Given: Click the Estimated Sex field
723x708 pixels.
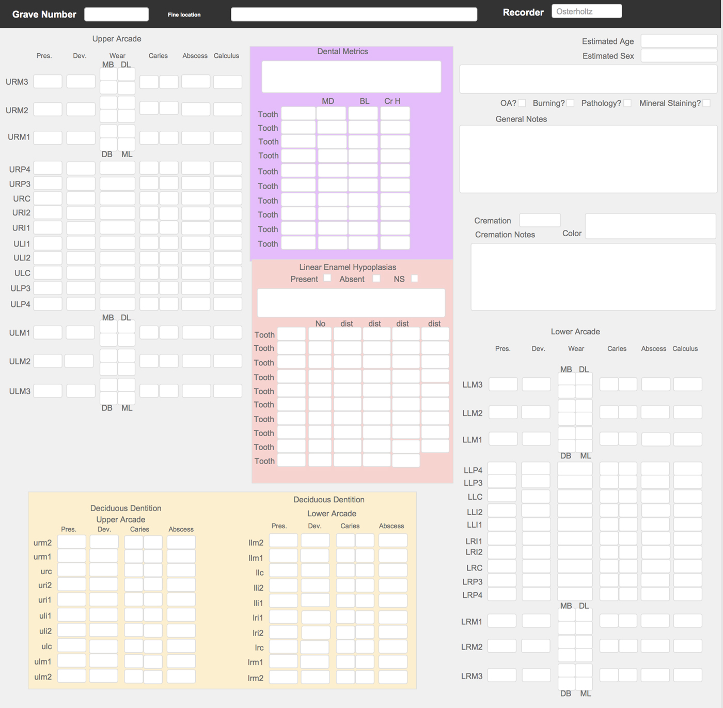Looking at the screenshot, I should [x=679, y=56].
